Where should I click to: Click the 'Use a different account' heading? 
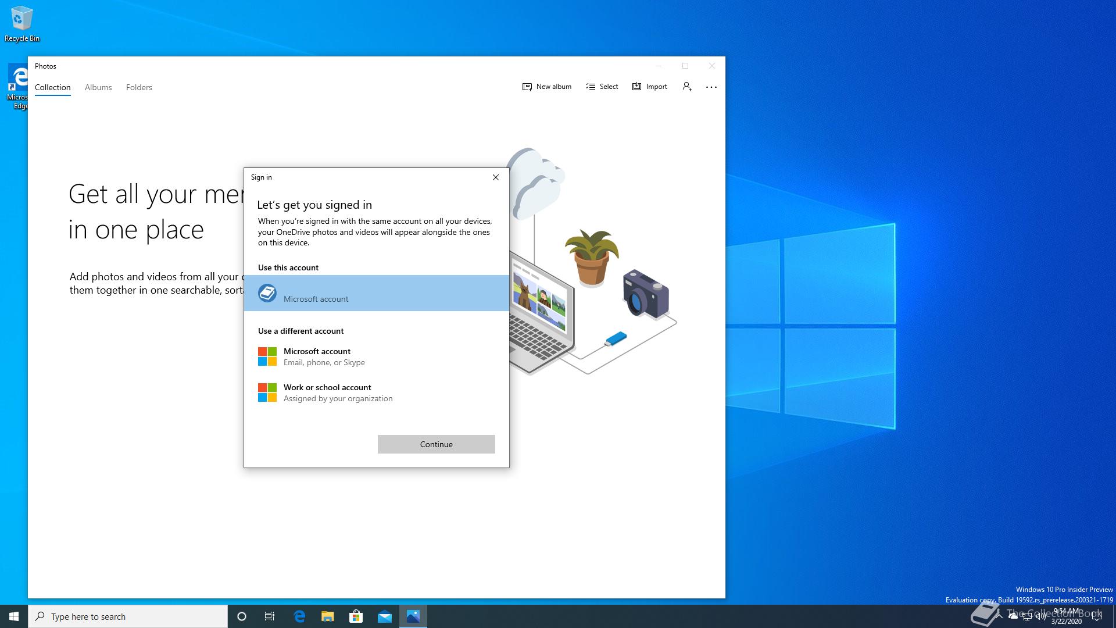pyautogui.click(x=301, y=331)
